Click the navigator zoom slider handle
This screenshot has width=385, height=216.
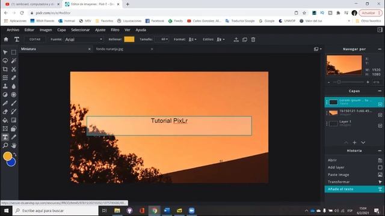339,82
